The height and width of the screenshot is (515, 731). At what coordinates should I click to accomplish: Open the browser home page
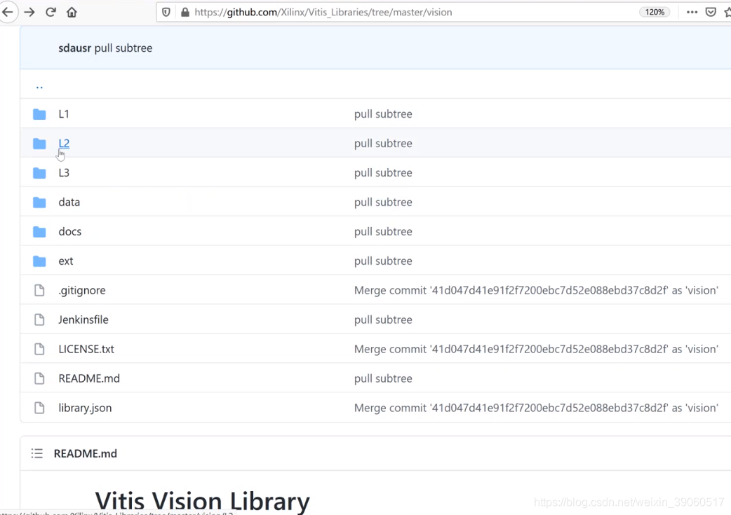click(72, 12)
